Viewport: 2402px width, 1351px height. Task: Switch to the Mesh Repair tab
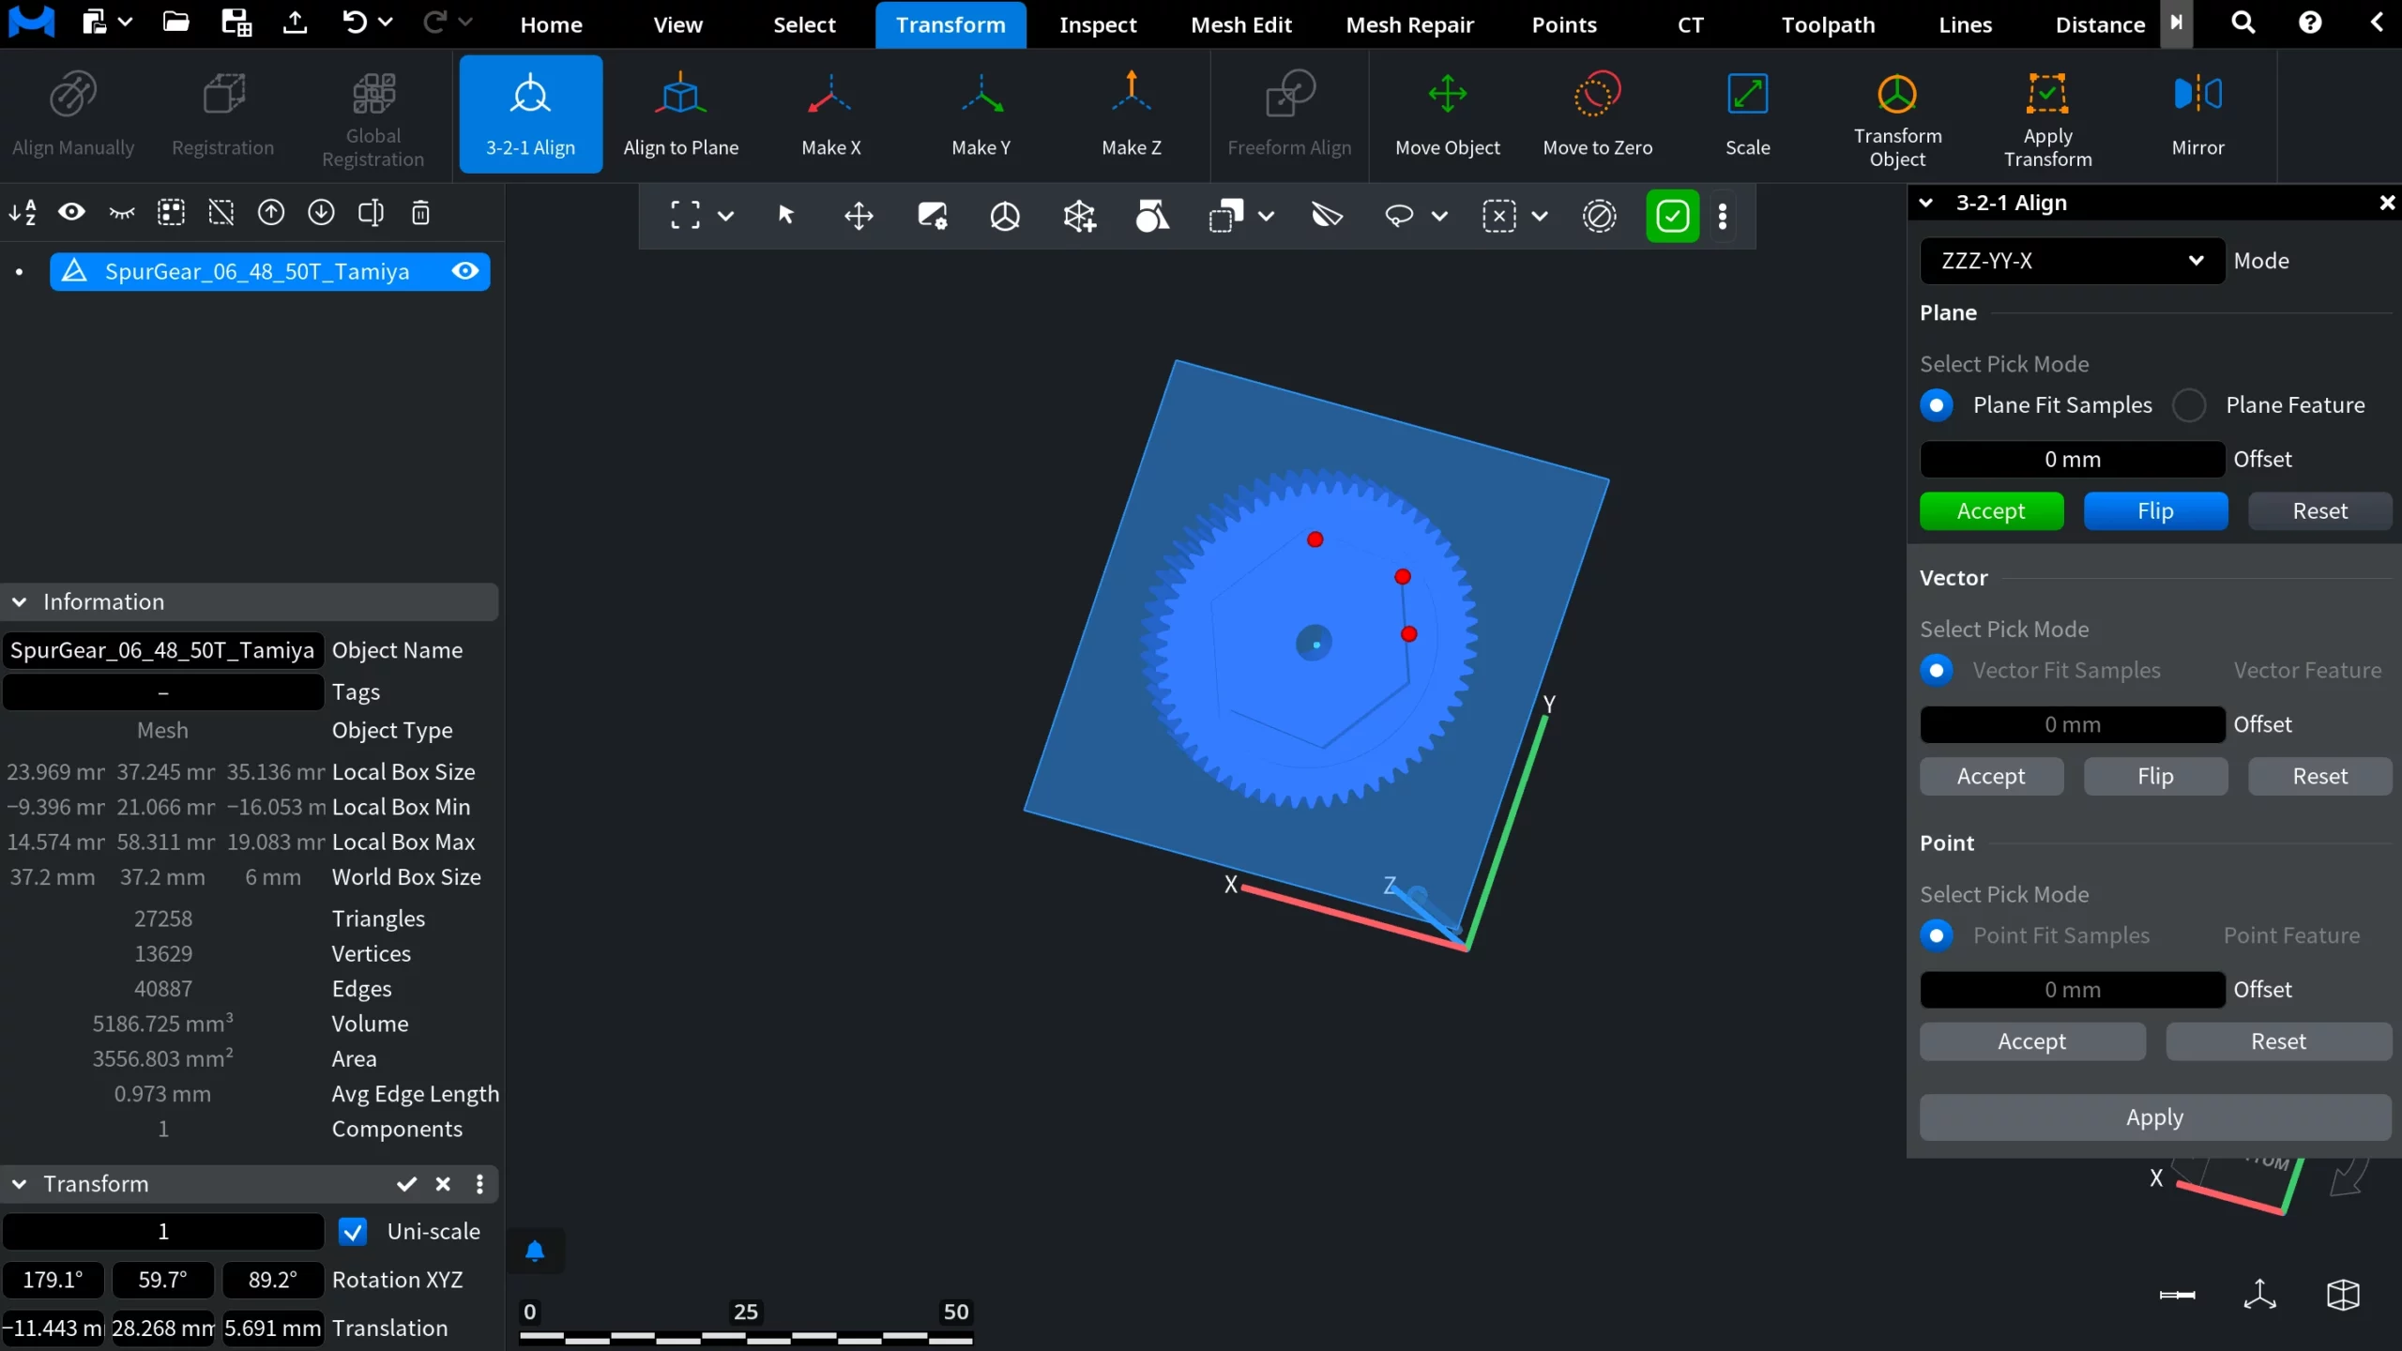coord(1409,24)
